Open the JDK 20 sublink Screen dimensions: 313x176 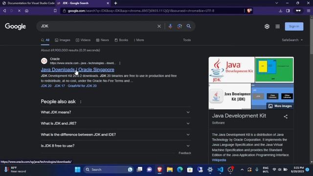pyautogui.click(x=46, y=86)
